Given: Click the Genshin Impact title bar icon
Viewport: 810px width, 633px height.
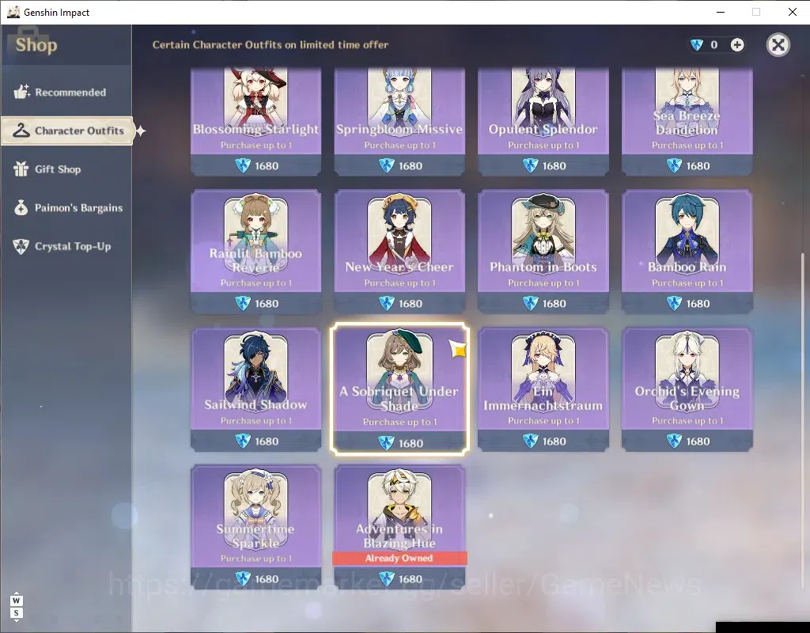Looking at the screenshot, I should 13,12.
